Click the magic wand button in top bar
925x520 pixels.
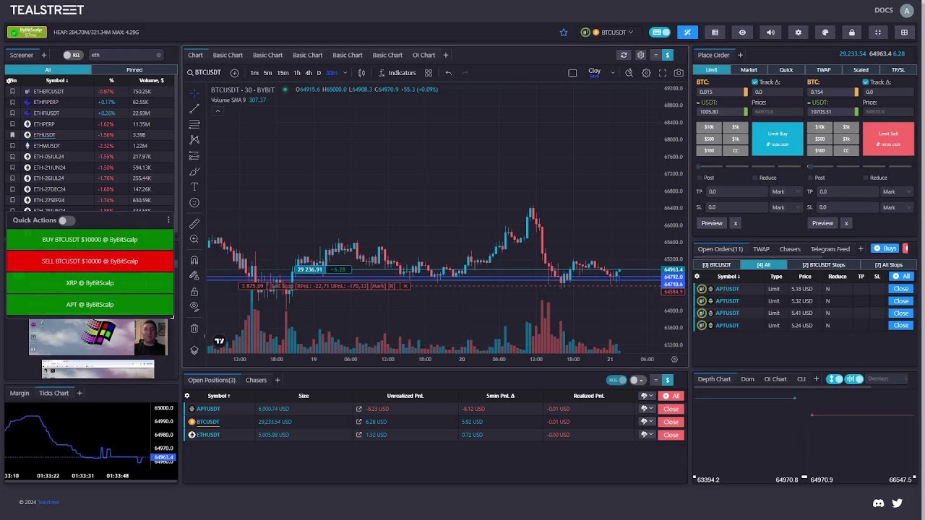pos(687,32)
